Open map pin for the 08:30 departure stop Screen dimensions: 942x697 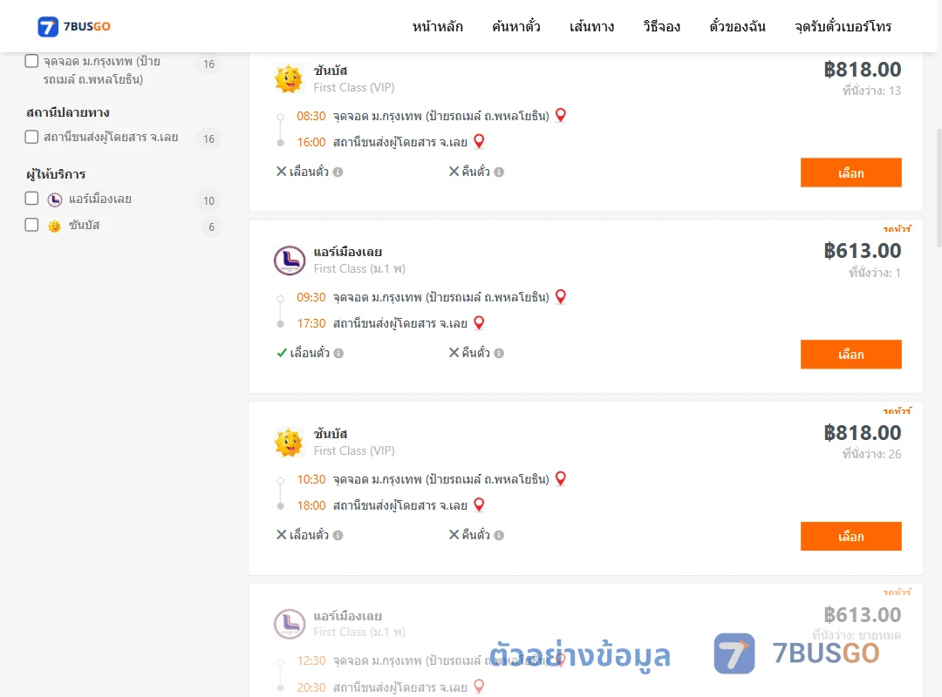tap(561, 115)
